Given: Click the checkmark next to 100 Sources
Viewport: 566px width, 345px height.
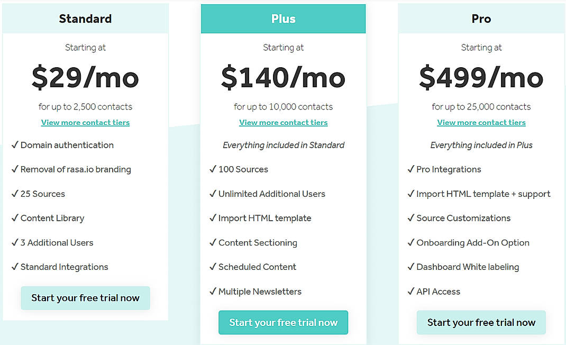Looking at the screenshot, I should tap(213, 169).
